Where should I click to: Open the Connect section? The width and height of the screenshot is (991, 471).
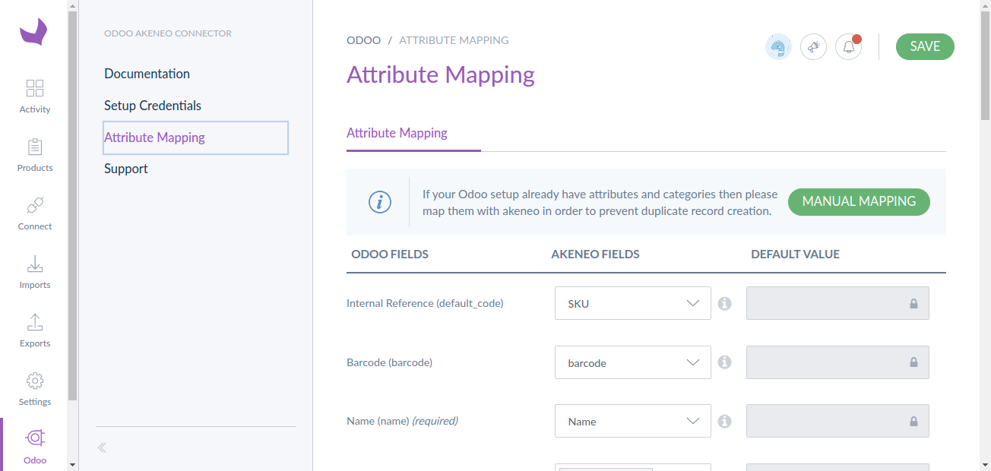pyautogui.click(x=34, y=213)
